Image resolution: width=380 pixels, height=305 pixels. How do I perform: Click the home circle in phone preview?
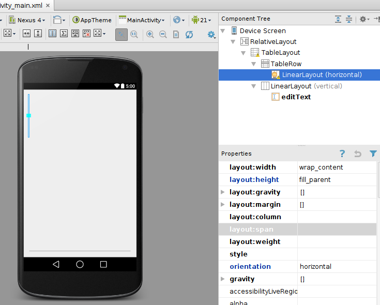(x=80, y=264)
